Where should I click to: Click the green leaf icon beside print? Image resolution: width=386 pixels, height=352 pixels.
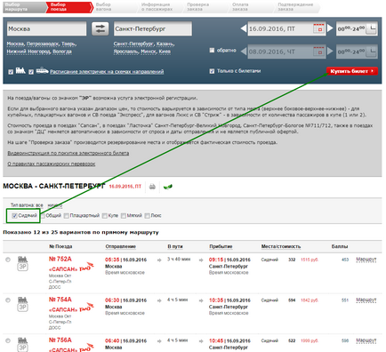point(168,187)
